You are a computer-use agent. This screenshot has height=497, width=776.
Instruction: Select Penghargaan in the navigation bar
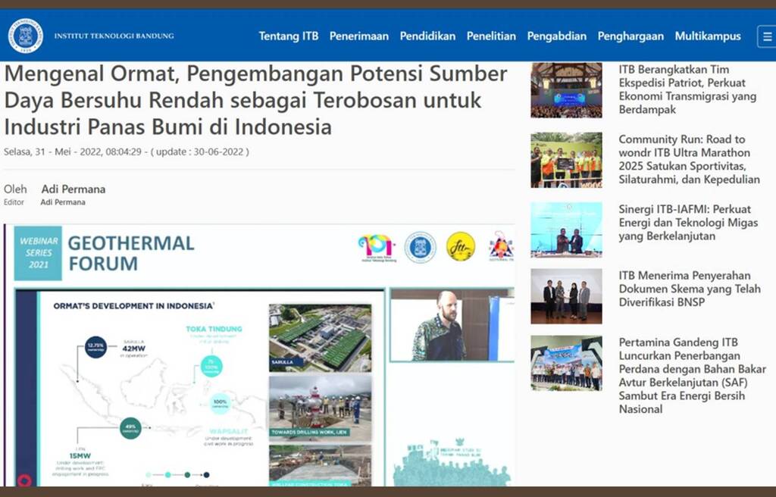point(630,36)
